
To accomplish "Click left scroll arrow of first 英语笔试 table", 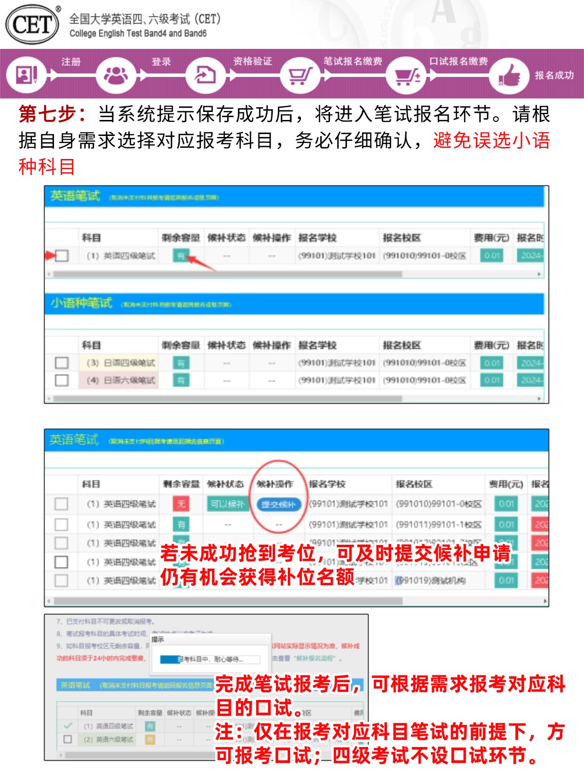I will click(x=48, y=274).
